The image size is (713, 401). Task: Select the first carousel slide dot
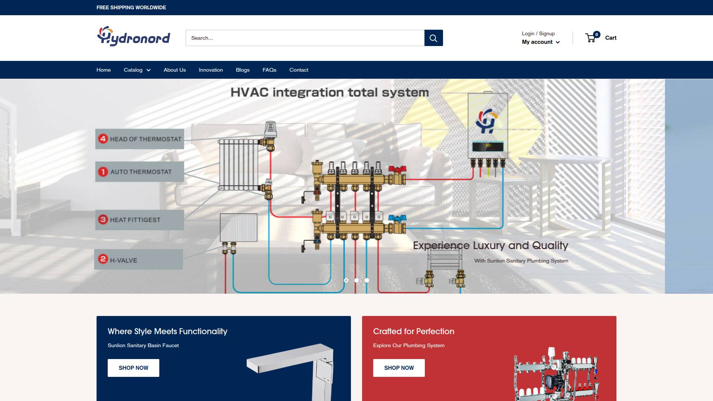tap(346, 280)
